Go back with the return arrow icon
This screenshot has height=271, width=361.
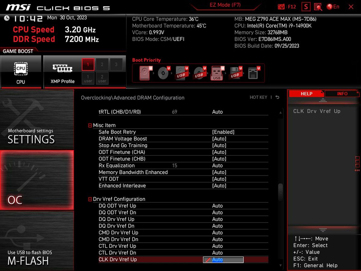pos(277,97)
